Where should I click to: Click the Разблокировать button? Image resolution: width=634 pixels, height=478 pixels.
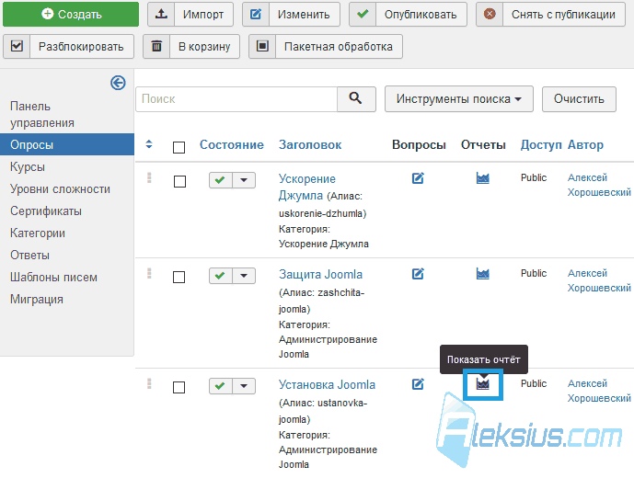pos(68,47)
